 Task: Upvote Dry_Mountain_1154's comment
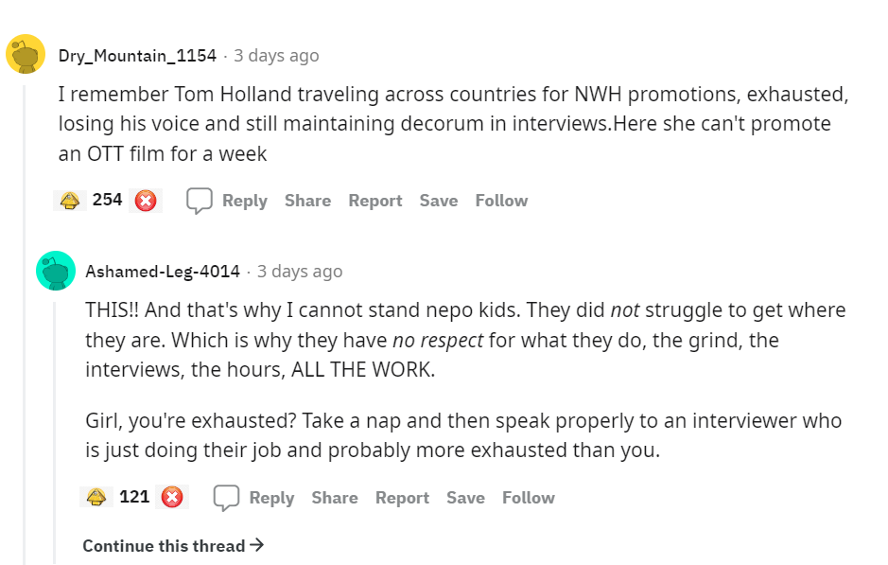pos(70,201)
